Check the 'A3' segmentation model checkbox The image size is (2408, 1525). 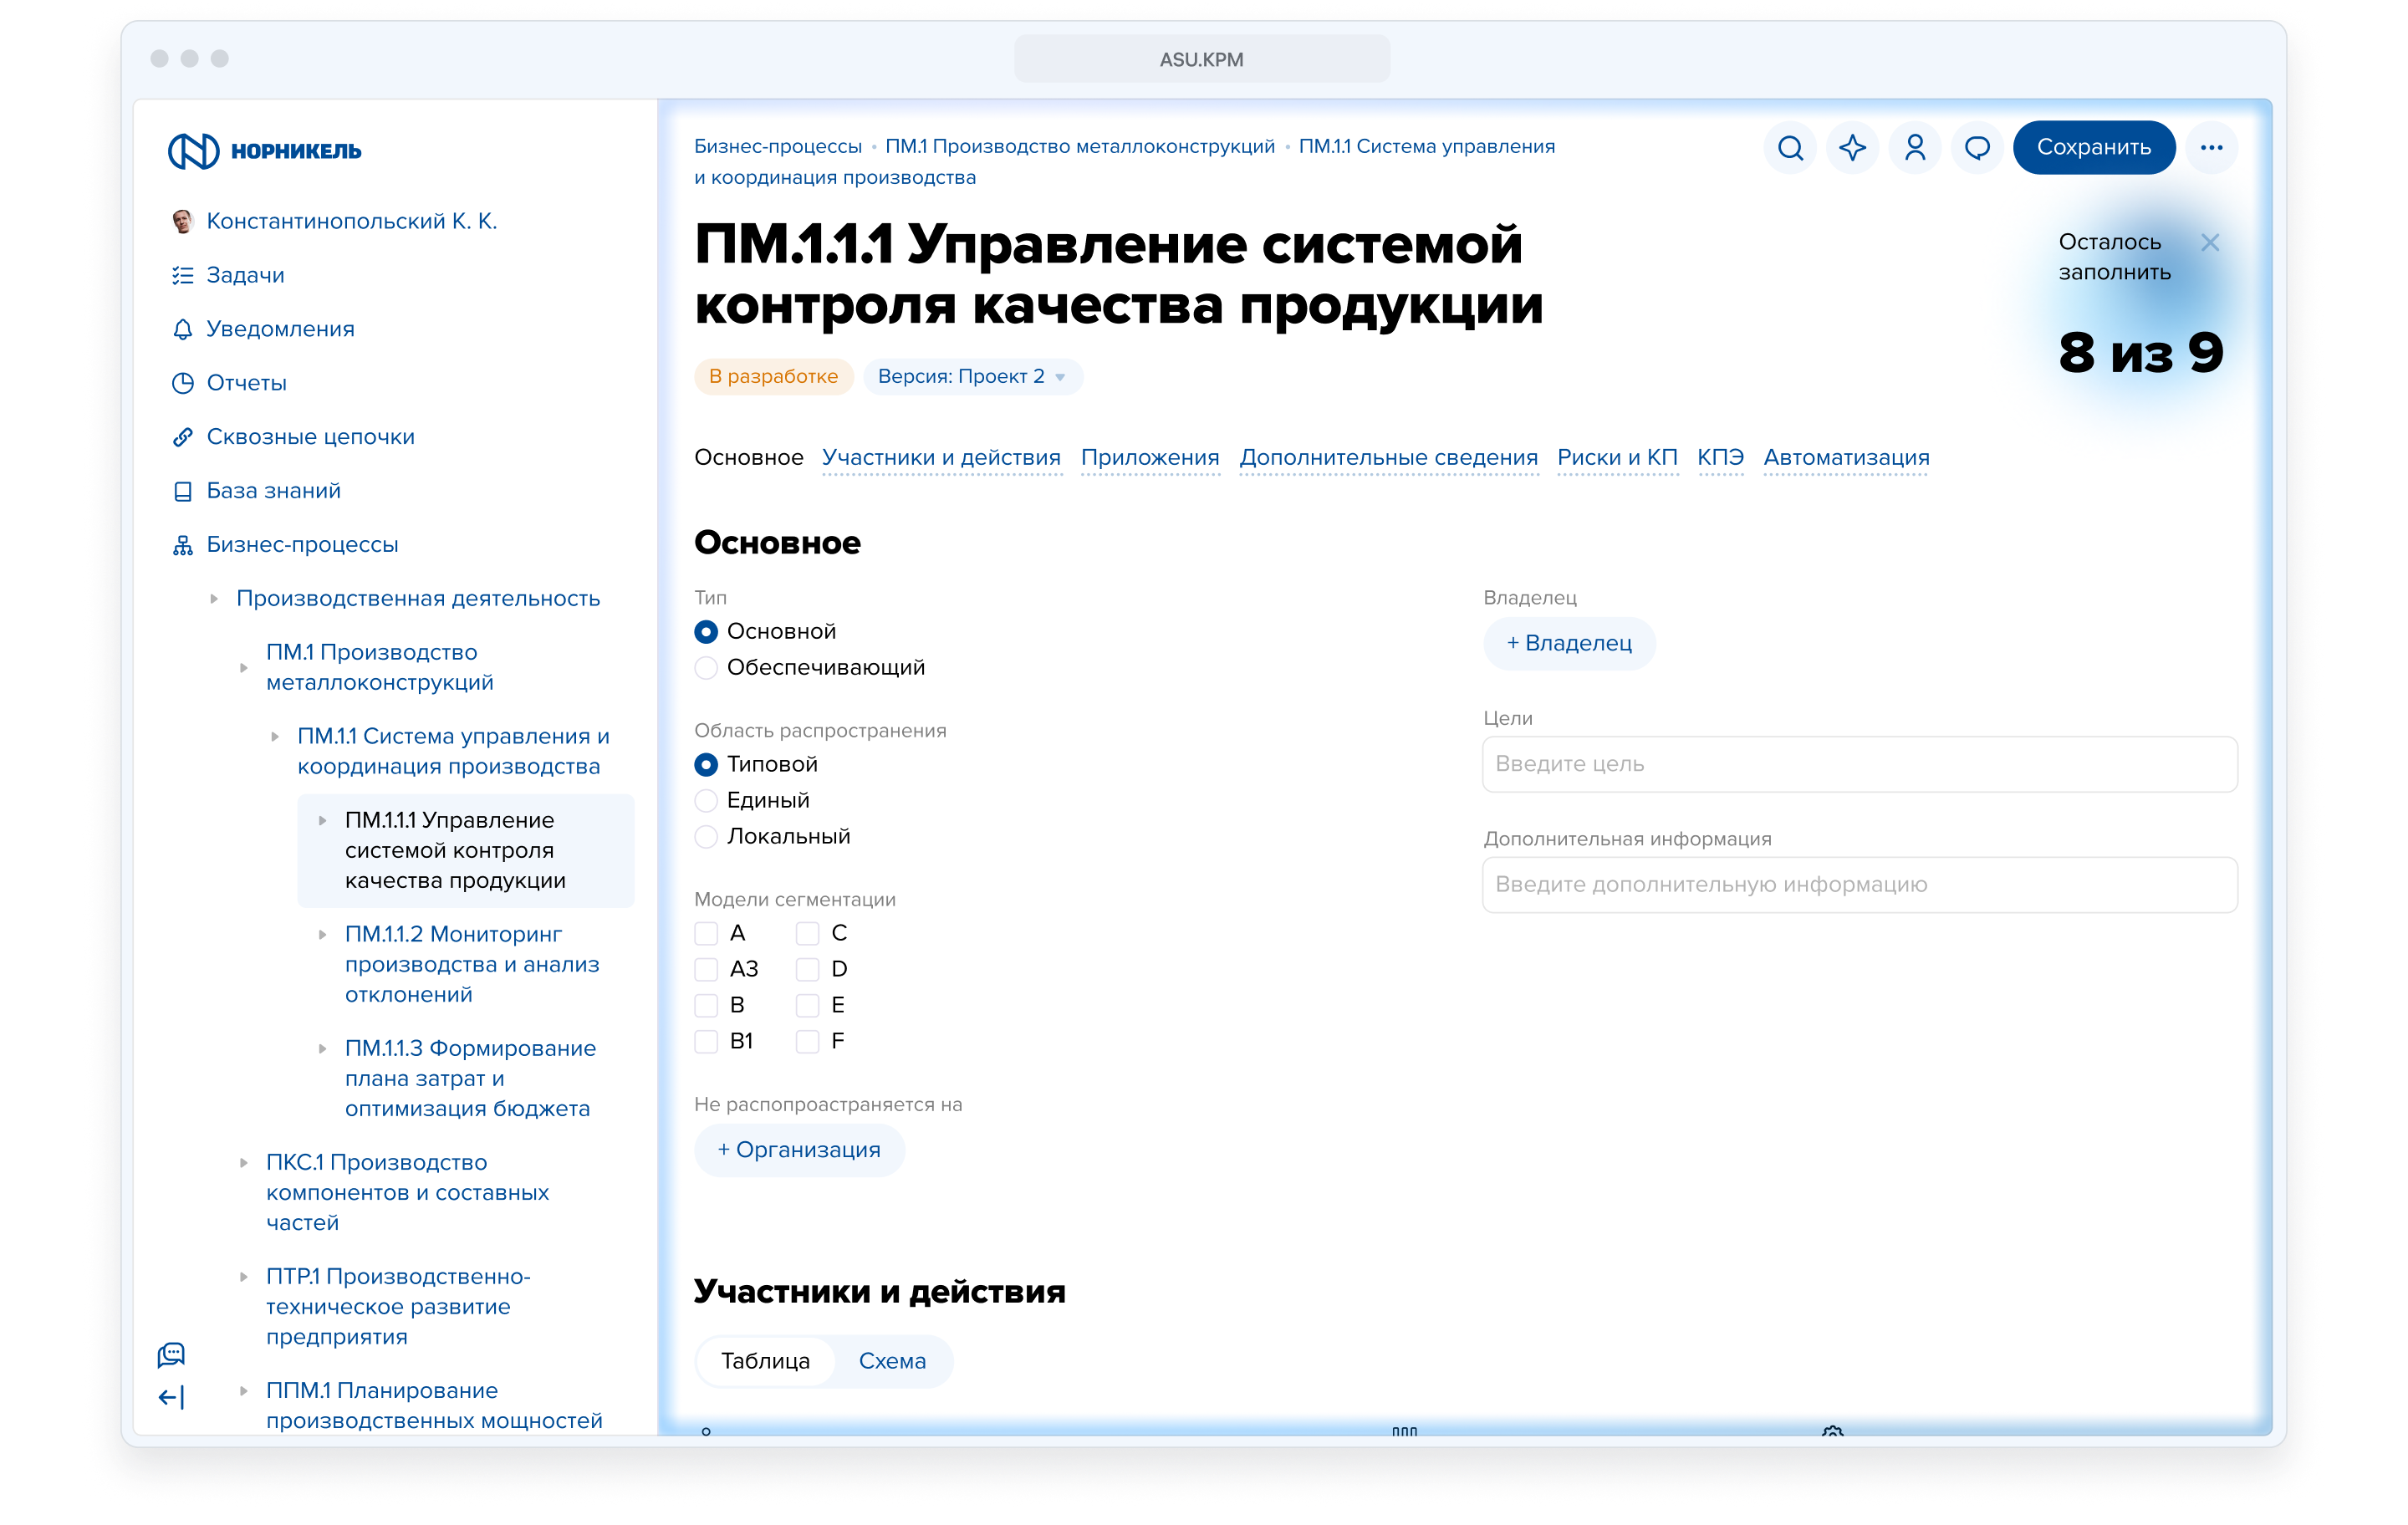pyautogui.click(x=706, y=969)
